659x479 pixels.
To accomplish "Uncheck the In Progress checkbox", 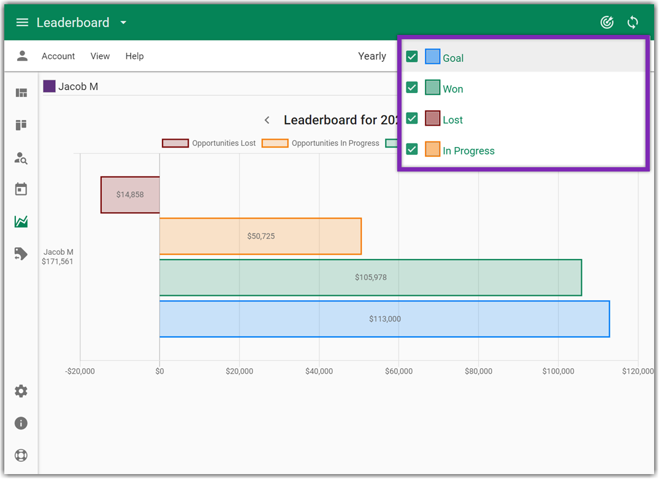I will (x=412, y=149).
